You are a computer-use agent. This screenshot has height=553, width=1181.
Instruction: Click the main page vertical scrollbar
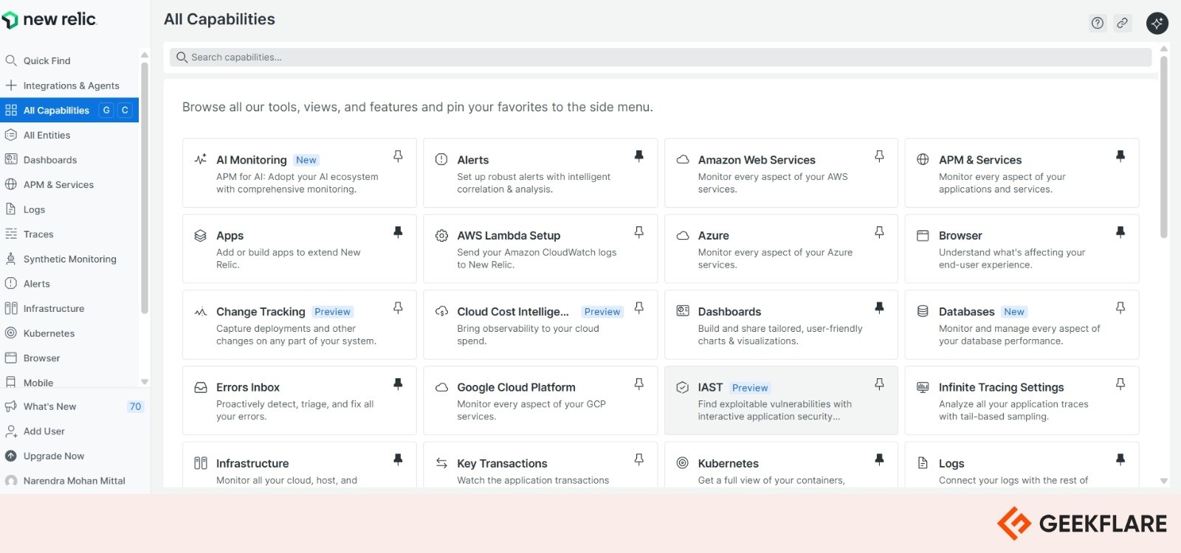point(1164,147)
